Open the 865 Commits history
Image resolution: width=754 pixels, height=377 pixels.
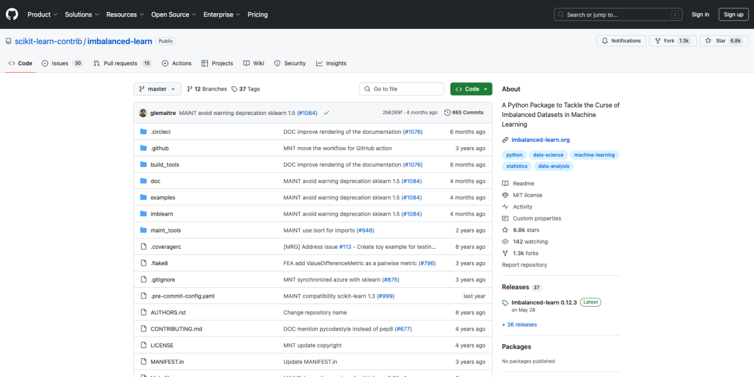(x=464, y=112)
